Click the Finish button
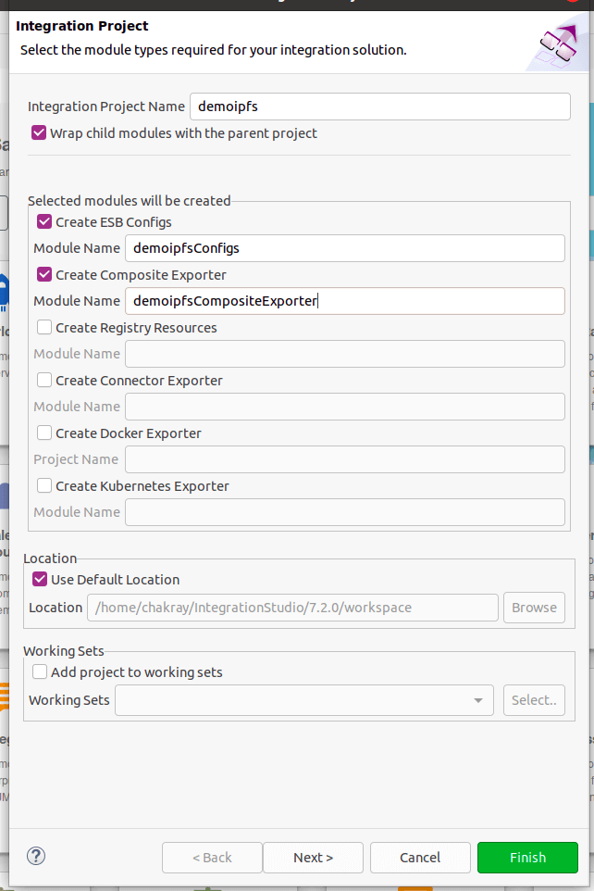This screenshot has width=594, height=891. tap(527, 858)
